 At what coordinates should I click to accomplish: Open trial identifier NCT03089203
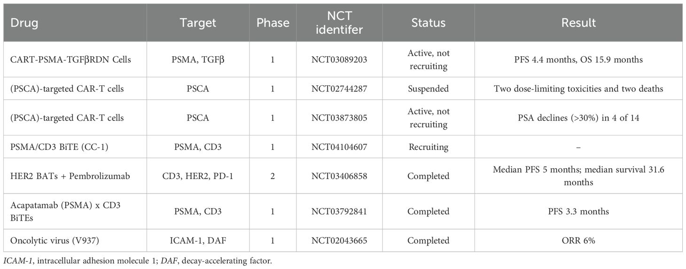point(339,60)
